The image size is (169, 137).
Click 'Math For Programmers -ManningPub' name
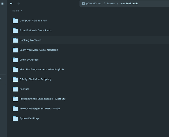tap(42, 70)
